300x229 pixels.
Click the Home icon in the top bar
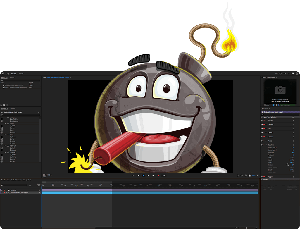(x=3, y=73)
